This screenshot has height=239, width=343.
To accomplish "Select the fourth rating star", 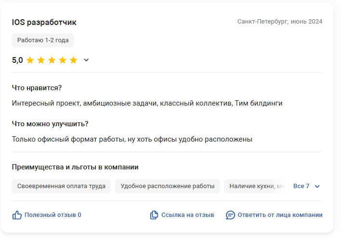I will click(63, 60).
